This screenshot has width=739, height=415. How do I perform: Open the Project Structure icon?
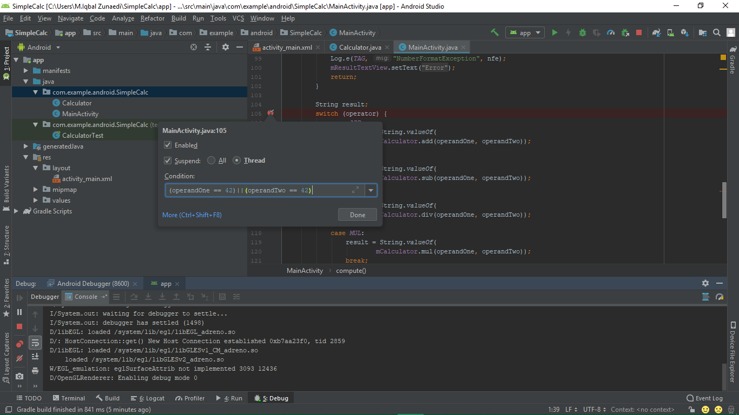click(x=703, y=32)
